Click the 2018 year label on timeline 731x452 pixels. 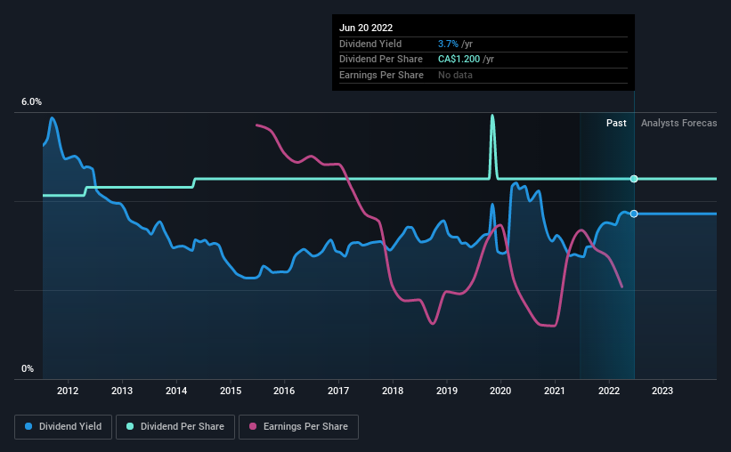pyautogui.click(x=393, y=391)
